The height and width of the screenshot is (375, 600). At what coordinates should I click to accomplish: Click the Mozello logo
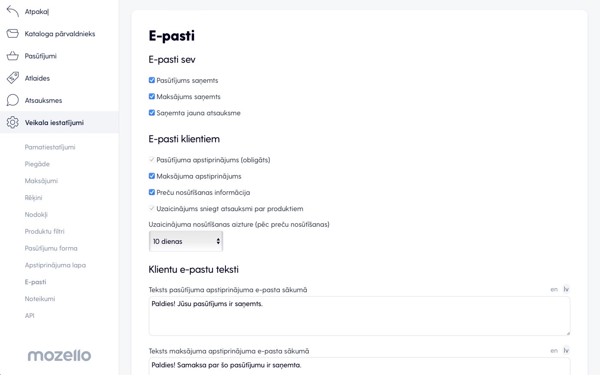(59, 355)
